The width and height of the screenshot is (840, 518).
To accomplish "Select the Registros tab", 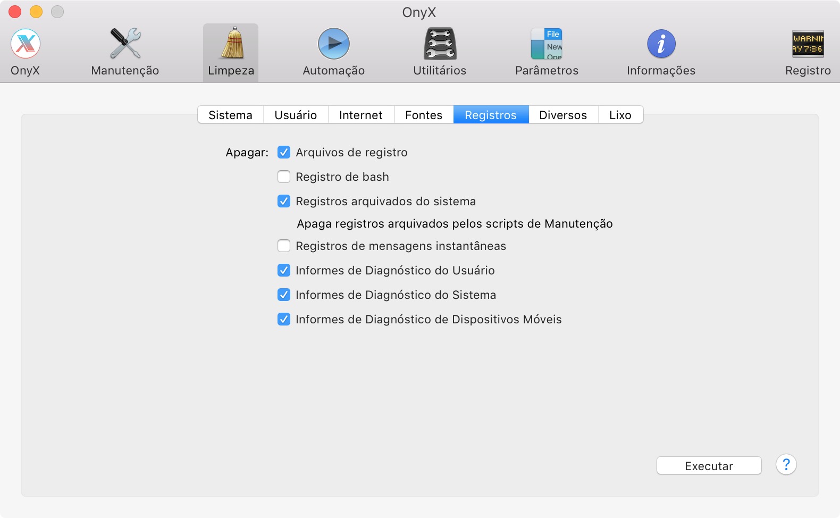I will tap(491, 115).
